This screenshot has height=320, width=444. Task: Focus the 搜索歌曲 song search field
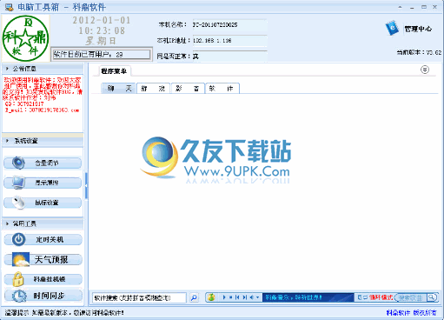[x=411, y=297]
